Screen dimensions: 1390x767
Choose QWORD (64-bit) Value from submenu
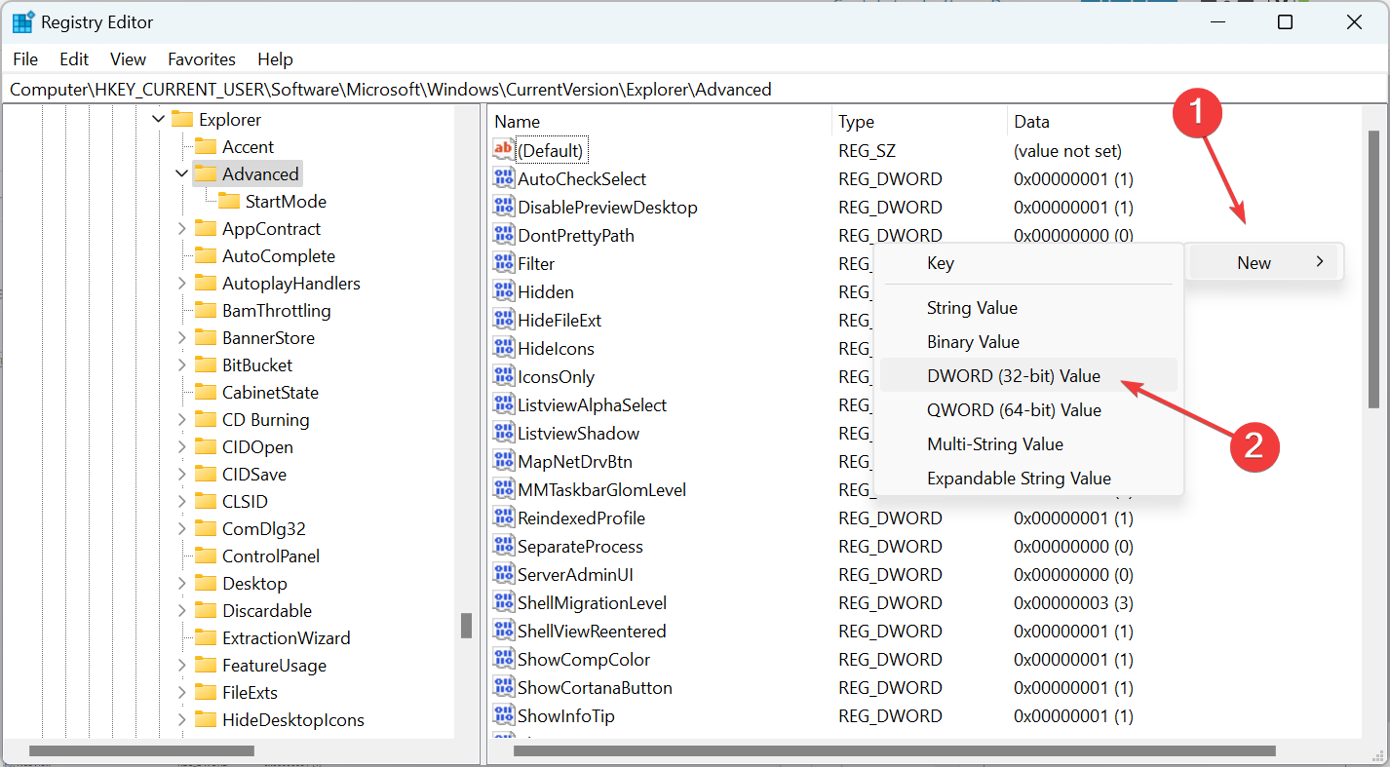(x=1028, y=409)
